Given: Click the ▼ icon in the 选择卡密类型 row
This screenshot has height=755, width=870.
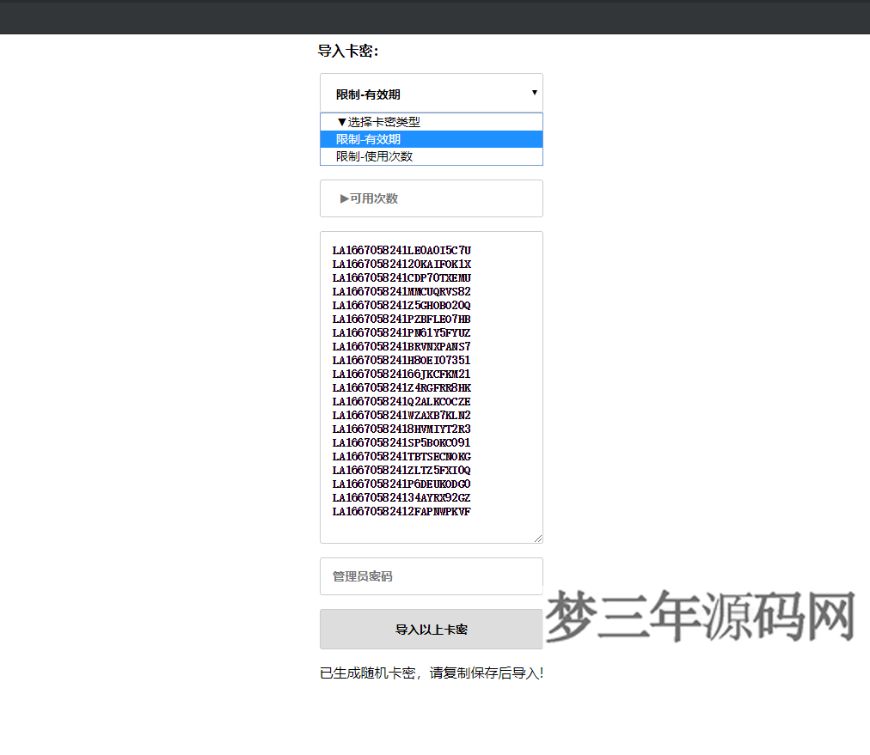Looking at the screenshot, I should [340, 122].
